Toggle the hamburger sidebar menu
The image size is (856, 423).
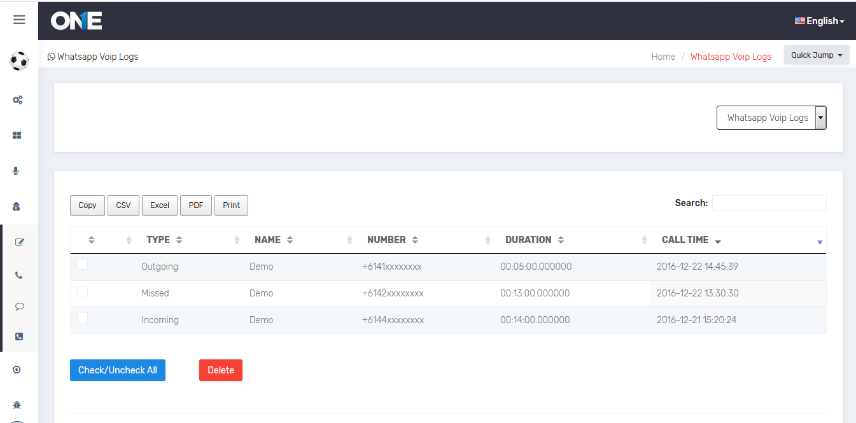point(19,20)
